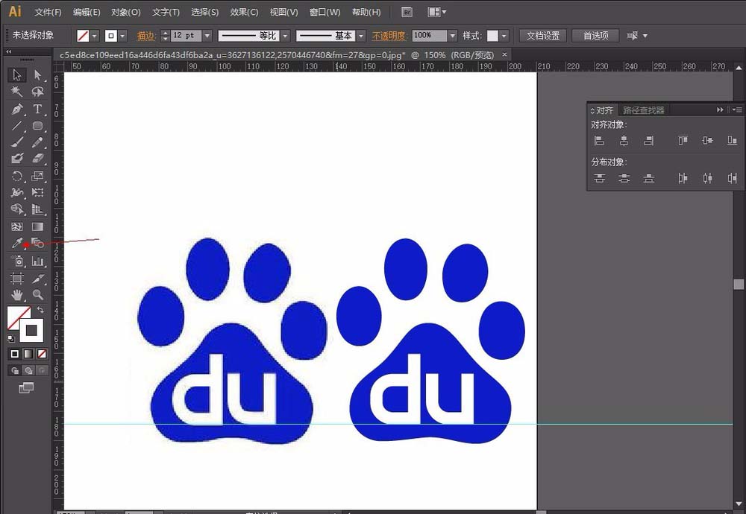Viewport: 746px width, 514px height.
Task: Click horizontal align right icon
Action: coord(648,141)
